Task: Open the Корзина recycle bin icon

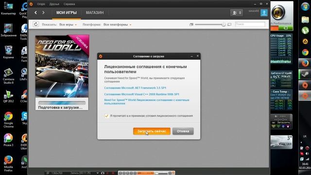Action: 8,52
